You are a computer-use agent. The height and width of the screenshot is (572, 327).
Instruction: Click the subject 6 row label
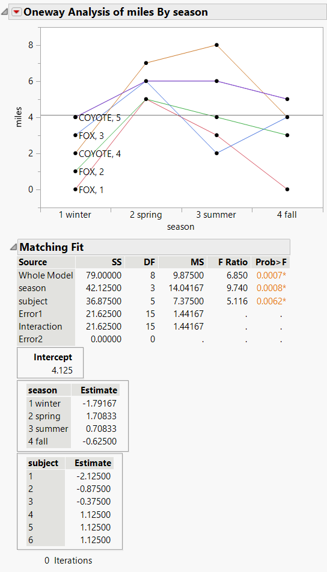tap(31, 540)
